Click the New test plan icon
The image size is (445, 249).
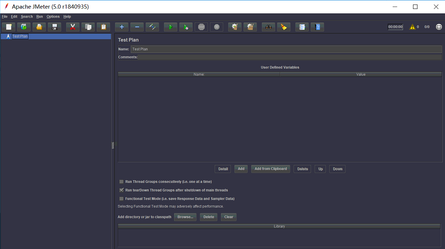[x=9, y=27]
